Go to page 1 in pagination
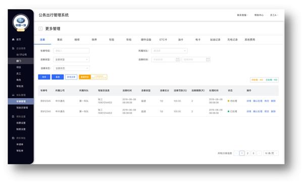The width and height of the screenshot is (303, 185). coord(242,153)
